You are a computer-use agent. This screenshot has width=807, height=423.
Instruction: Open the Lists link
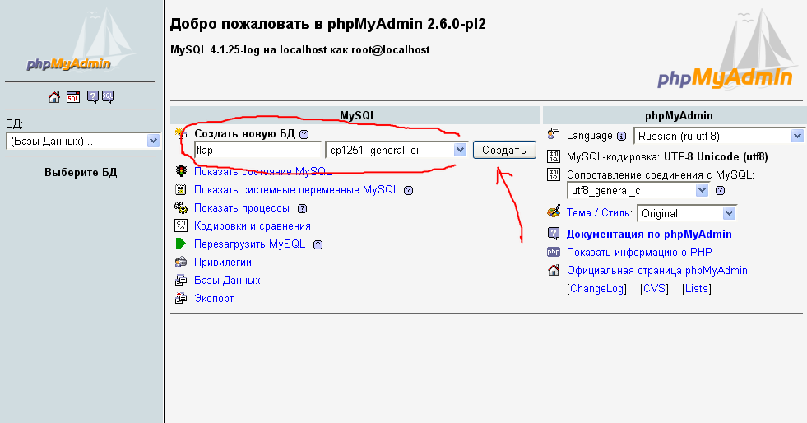coord(696,288)
